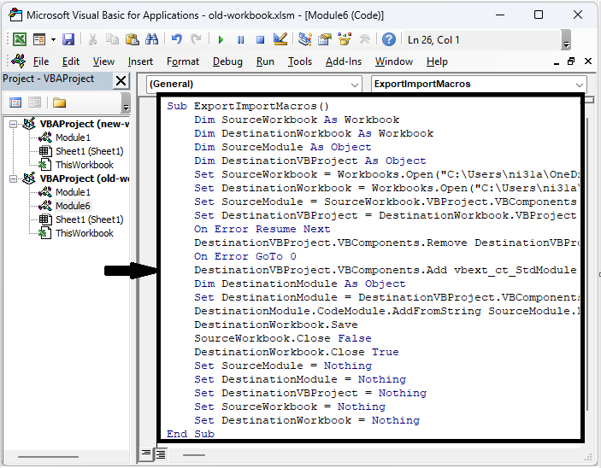
Task: Open the Edit menu
Action: (x=70, y=61)
